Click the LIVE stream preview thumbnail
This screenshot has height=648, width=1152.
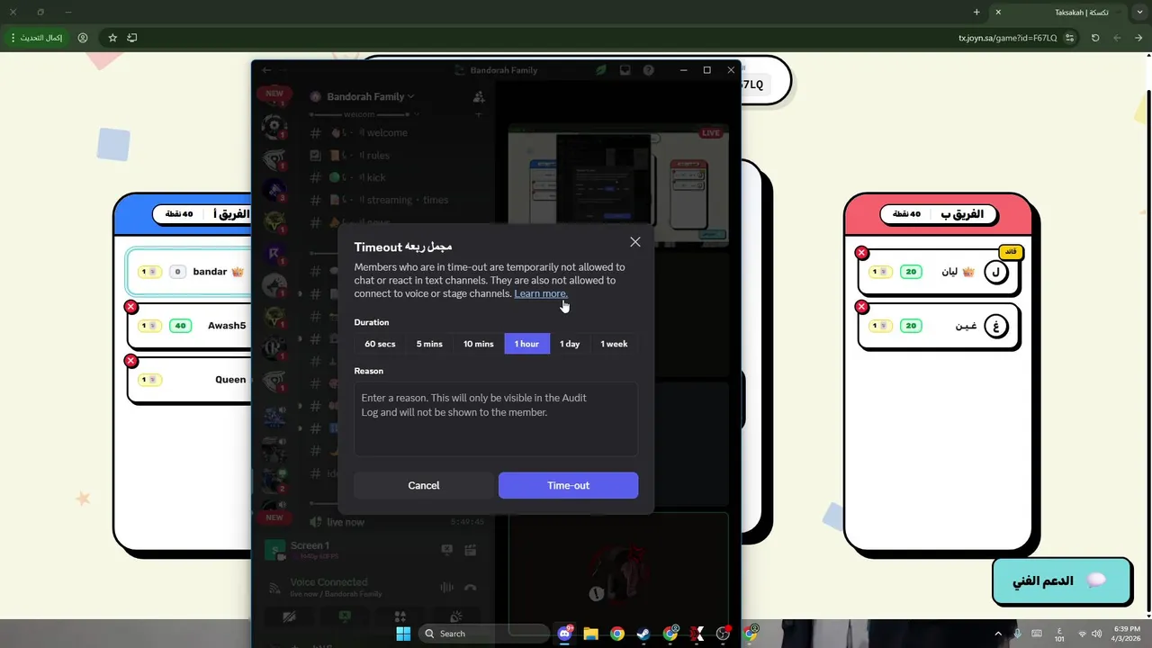[x=617, y=184]
